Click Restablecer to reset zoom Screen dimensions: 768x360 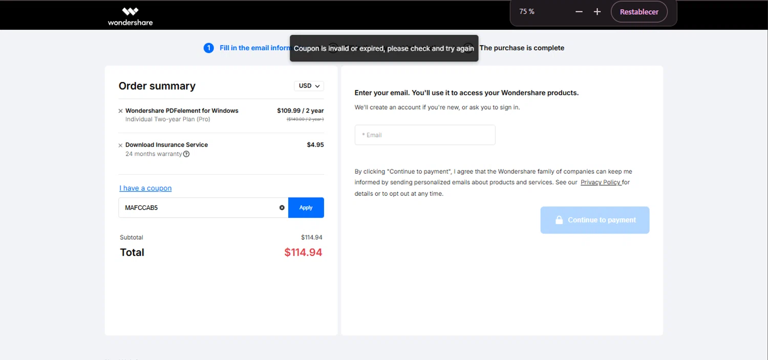[639, 12]
